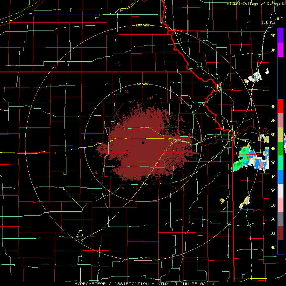This screenshot has width=286, height=286.
Task: Click the '50 NMI' range ring label
Action: point(143,84)
